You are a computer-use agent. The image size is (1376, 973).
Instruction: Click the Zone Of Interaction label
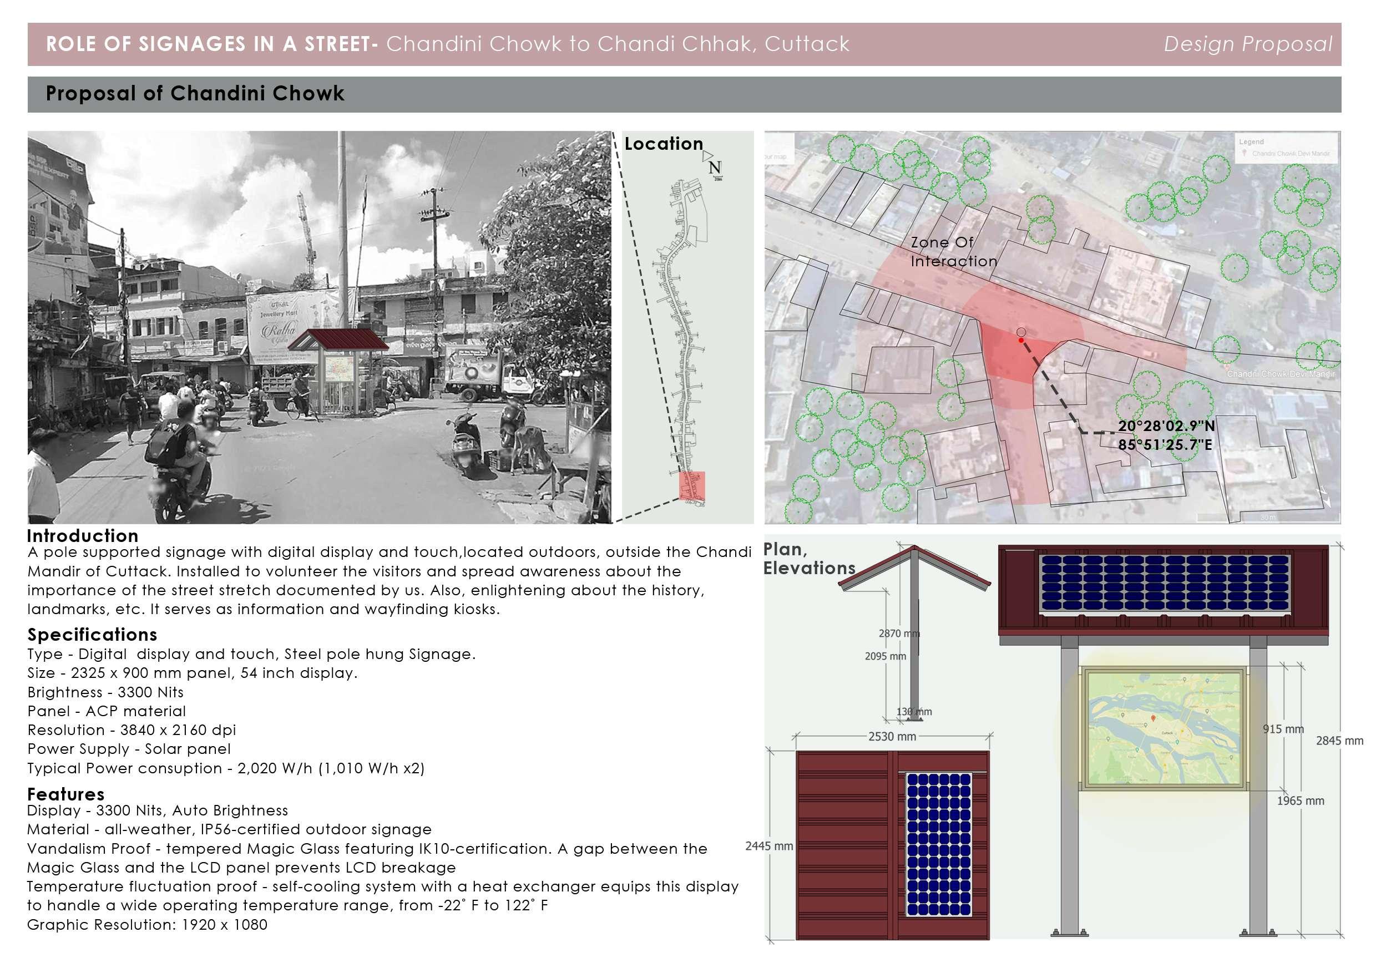point(953,252)
